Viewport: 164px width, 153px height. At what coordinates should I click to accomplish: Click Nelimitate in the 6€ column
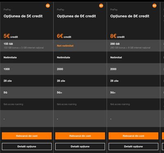click(x=64, y=57)
